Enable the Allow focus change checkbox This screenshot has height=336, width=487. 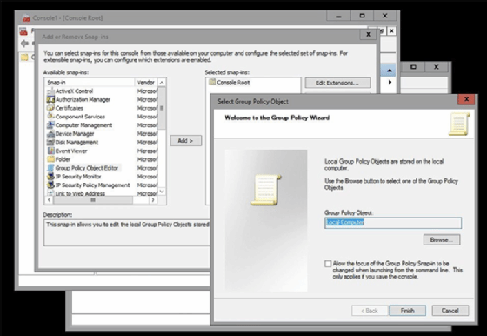[328, 264]
